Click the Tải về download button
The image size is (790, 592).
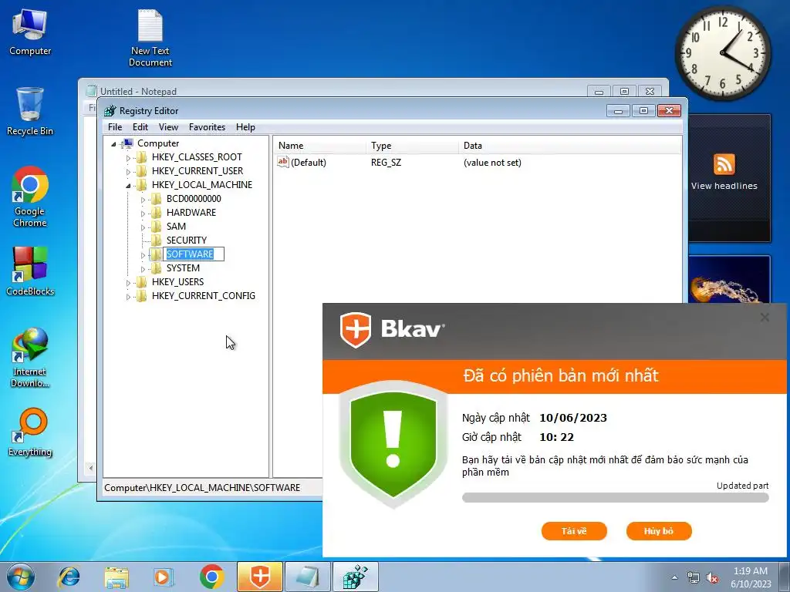574,530
